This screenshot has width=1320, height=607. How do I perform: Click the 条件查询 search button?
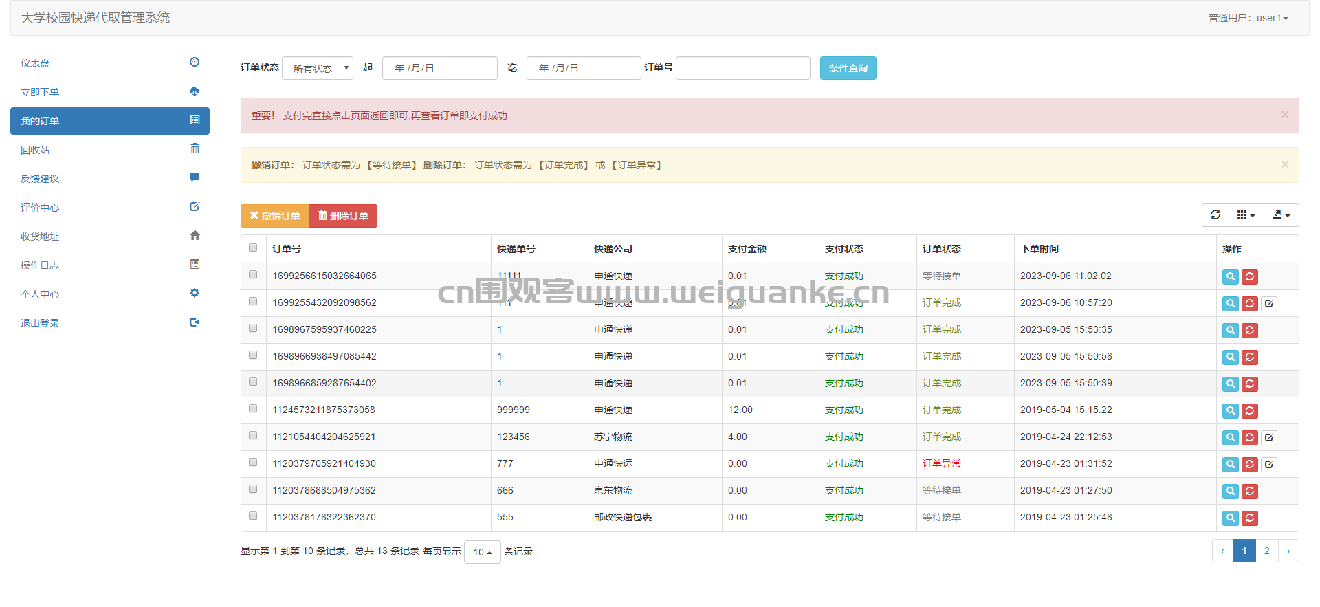pyautogui.click(x=848, y=68)
